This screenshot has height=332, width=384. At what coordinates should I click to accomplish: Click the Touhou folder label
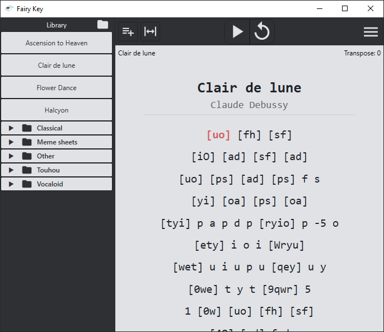click(x=48, y=170)
